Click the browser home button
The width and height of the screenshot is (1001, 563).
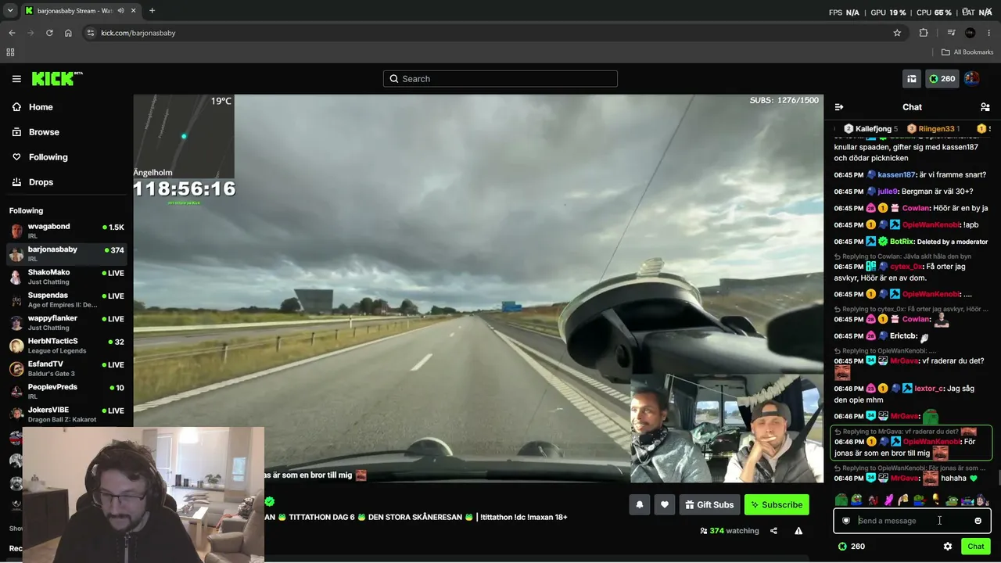68,33
